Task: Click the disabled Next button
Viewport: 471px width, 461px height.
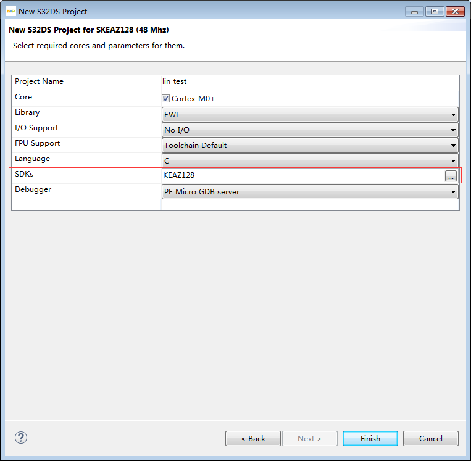Action: [x=310, y=439]
